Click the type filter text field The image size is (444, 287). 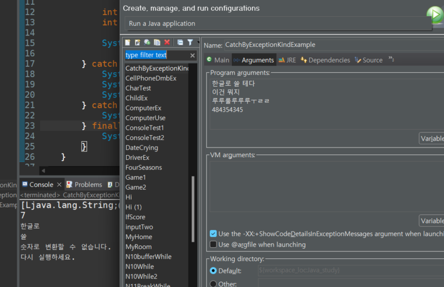[x=157, y=55]
